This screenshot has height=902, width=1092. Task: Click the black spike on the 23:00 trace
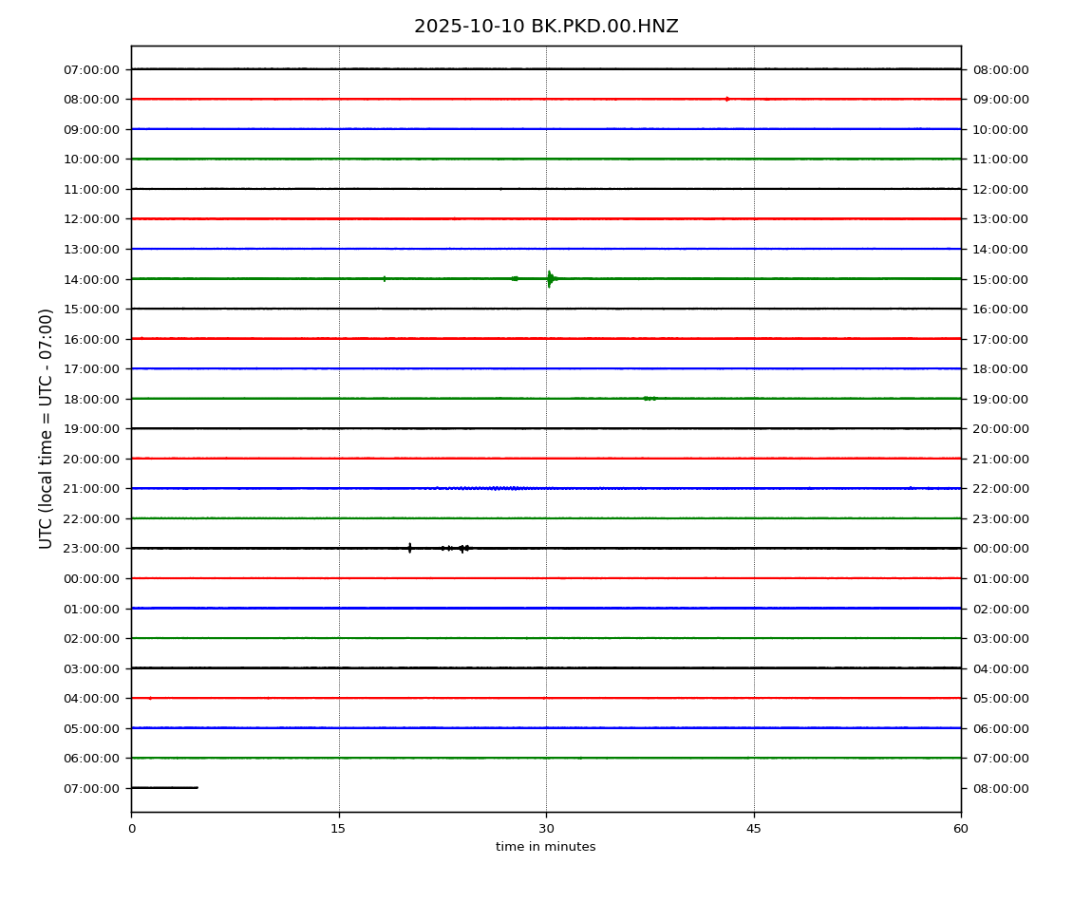pyautogui.click(x=409, y=548)
